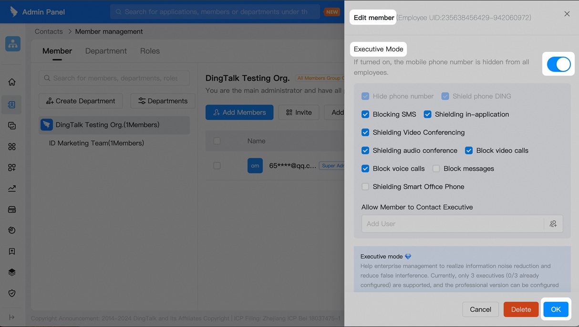The height and width of the screenshot is (327, 579).
Task: Click Cancel in Edit member panel
Action: pyautogui.click(x=480, y=309)
